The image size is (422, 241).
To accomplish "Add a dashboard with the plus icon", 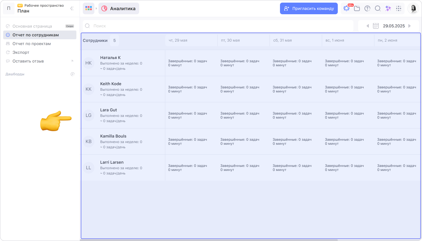I will tap(73, 74).
